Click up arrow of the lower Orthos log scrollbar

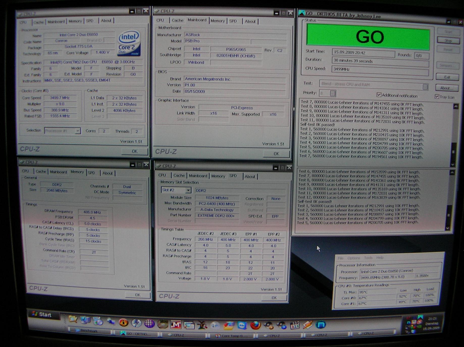(x=452, y=172)
